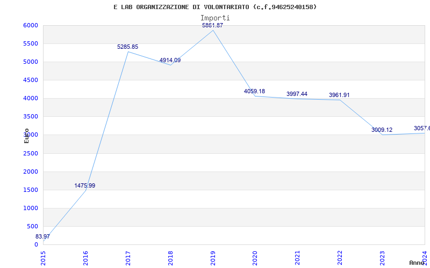Click the data label 1475.99
Screen dimensions: 430x268
tap(85, 185)
